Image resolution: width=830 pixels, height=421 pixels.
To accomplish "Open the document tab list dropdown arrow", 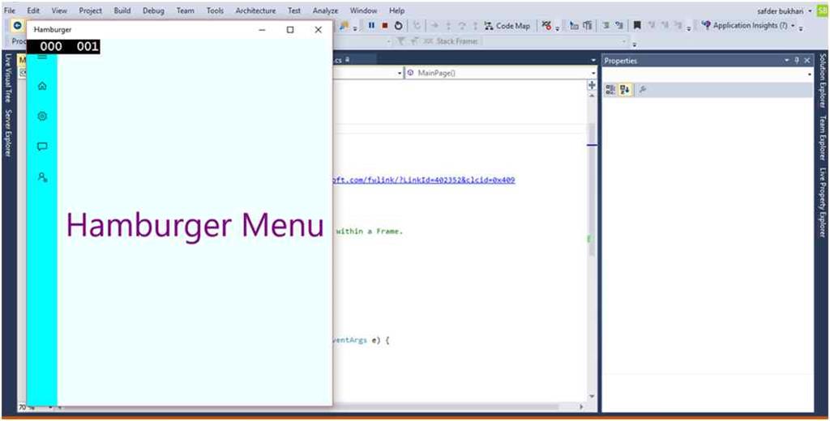I will (x=593, y=61).
